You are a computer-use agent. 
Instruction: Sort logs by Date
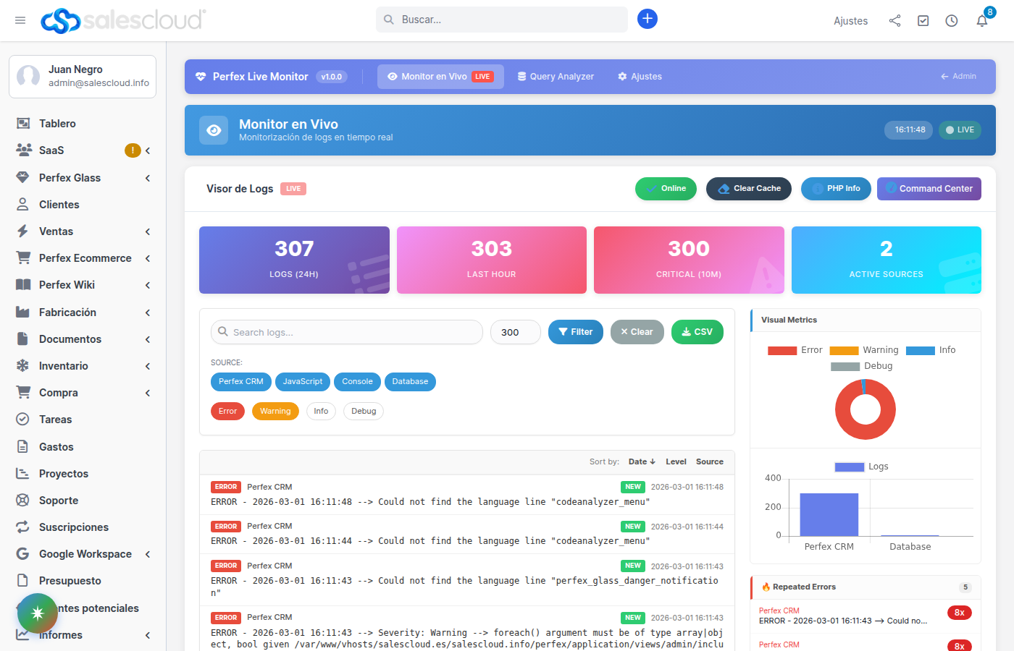(x=641, y=461)
